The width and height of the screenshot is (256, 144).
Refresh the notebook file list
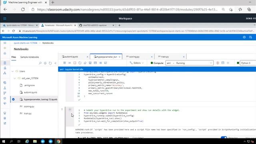coord(50,63)
